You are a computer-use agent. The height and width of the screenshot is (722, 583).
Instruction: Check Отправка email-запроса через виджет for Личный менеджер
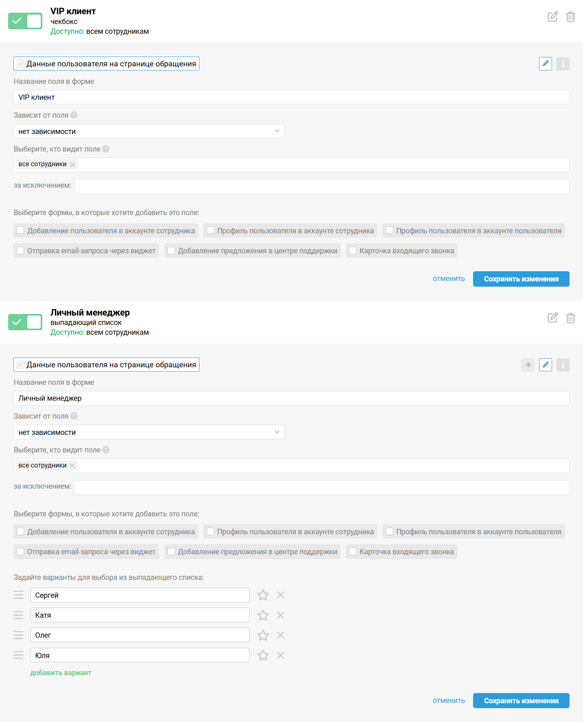point(20,551)
